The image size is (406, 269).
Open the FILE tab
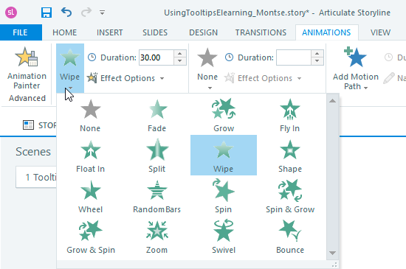pos(21,32)
